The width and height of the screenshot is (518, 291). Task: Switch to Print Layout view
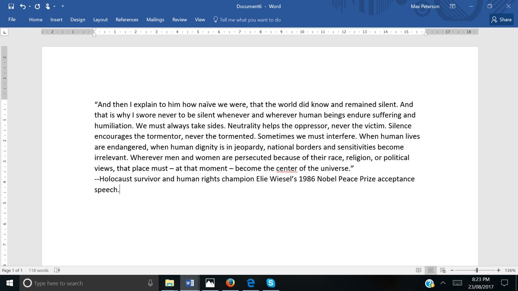click(x=430, y=270)
